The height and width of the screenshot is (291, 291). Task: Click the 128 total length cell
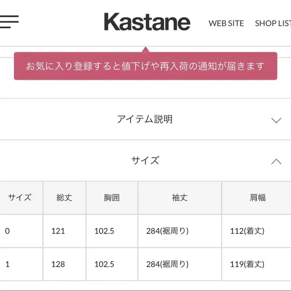click(x=58, y=264)
